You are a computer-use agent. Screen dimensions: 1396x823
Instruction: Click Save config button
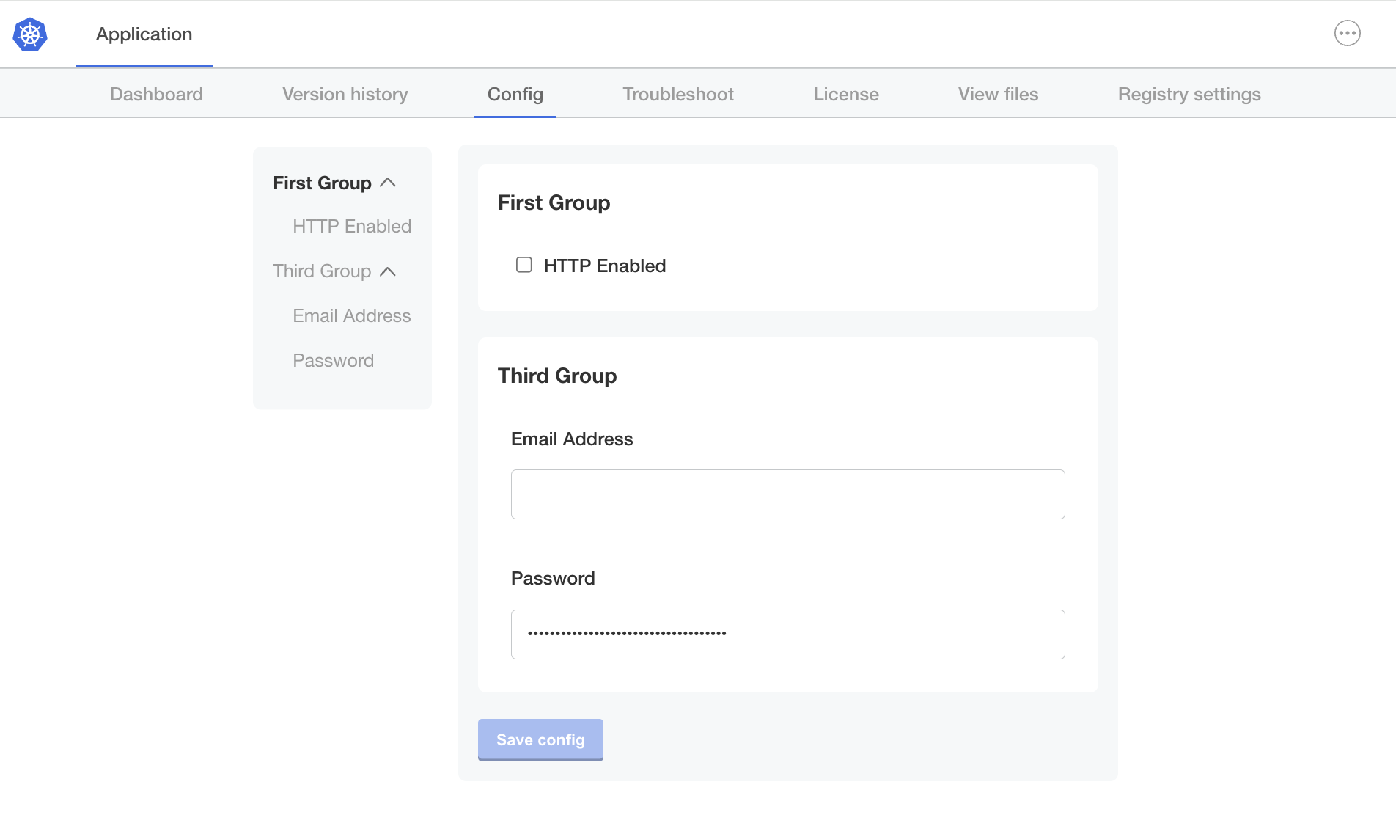540,739
